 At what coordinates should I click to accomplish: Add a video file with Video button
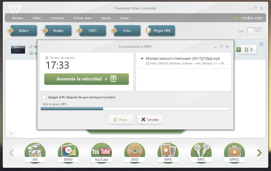(24, 31)
